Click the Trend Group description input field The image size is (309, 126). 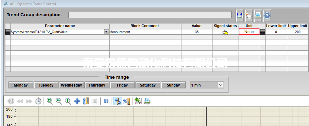point(150,15)
